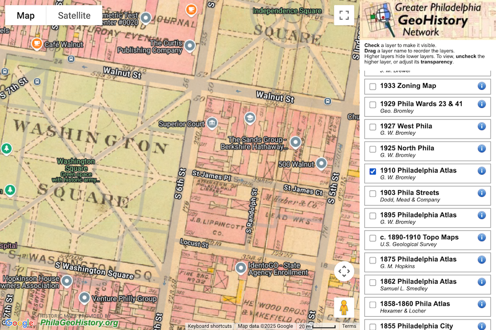Screen dimensions: 496x330
Task: Turn on the 1927 West Phila layer
Action: coord(373,127)
